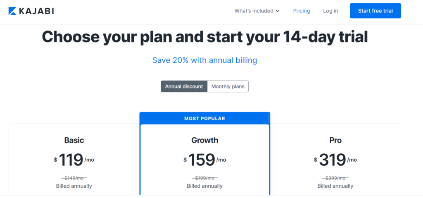Screen dimensions: 423x198
Task: Select the Basic plan title
Action: [74, 140]
